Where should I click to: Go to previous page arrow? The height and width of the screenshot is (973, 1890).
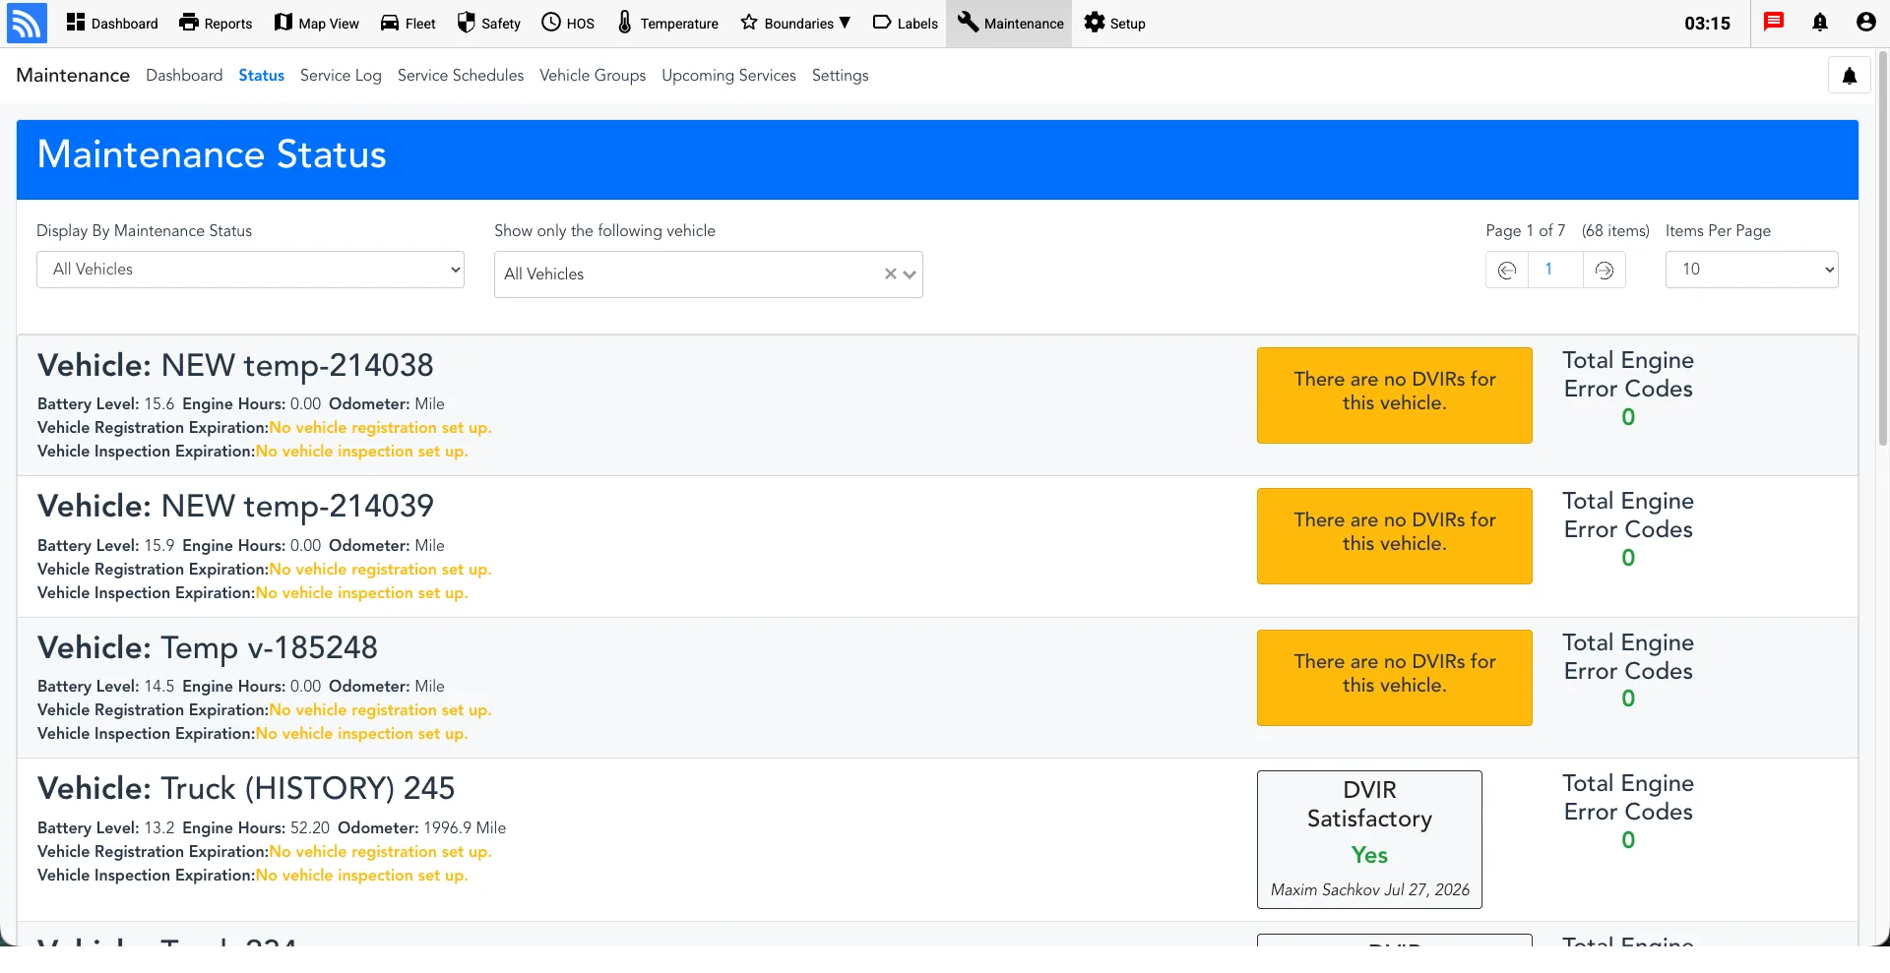click(x=1506, y=270)
